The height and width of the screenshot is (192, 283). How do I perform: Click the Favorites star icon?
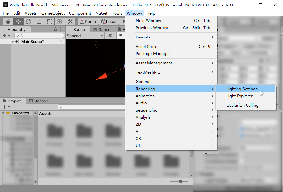[8, 113]
